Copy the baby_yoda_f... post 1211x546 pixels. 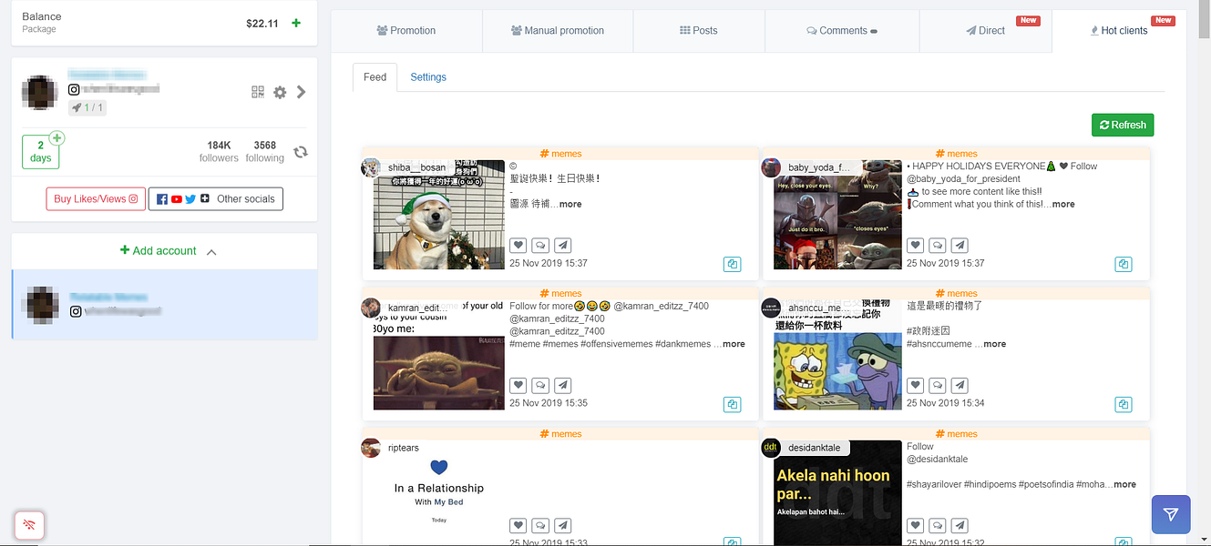pos(1124,265)
